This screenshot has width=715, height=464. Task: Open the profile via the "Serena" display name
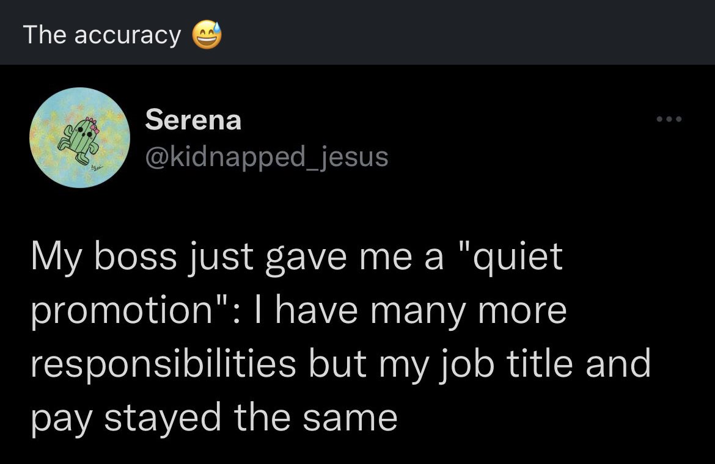tap(193, 120)
